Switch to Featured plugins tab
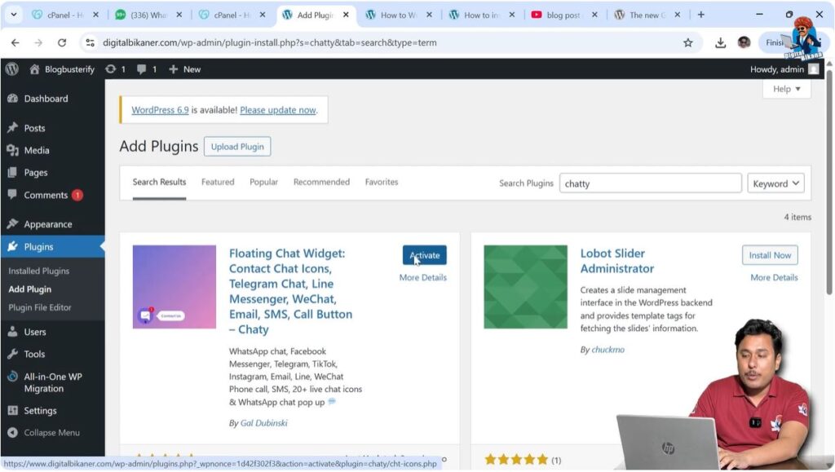 point(218,182)
